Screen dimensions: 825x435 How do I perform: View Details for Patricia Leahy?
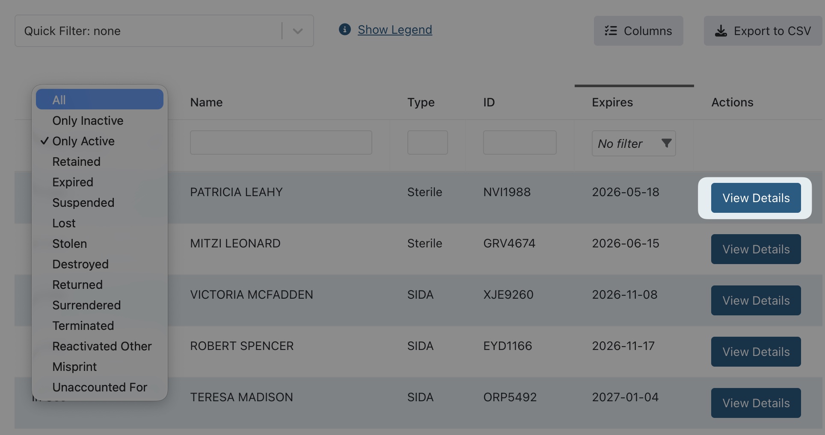pos(756,198)
